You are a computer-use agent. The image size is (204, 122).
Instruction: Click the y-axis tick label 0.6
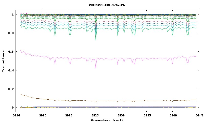click(11, 52)
